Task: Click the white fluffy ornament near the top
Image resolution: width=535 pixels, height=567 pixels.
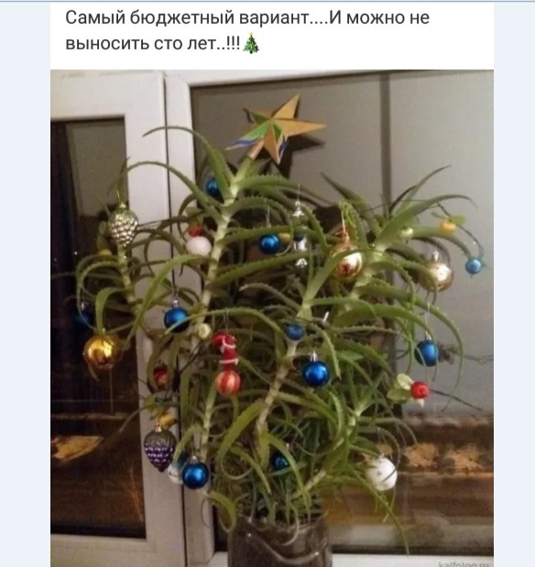Action: point(199,245)
